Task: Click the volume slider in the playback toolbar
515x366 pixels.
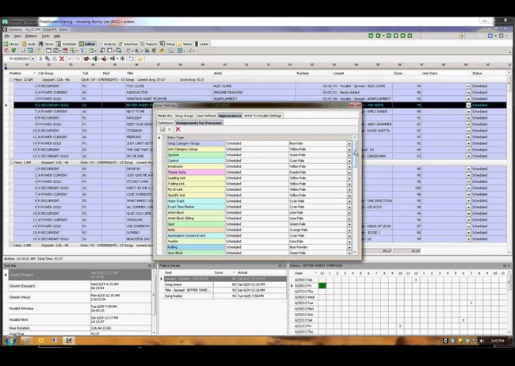Action: 476,36
